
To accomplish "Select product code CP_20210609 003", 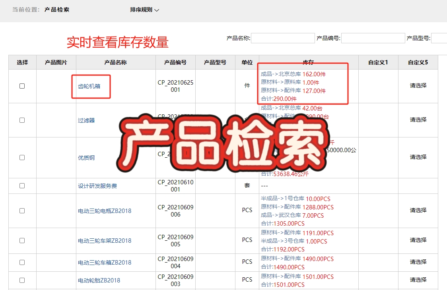I will (175, 280).
